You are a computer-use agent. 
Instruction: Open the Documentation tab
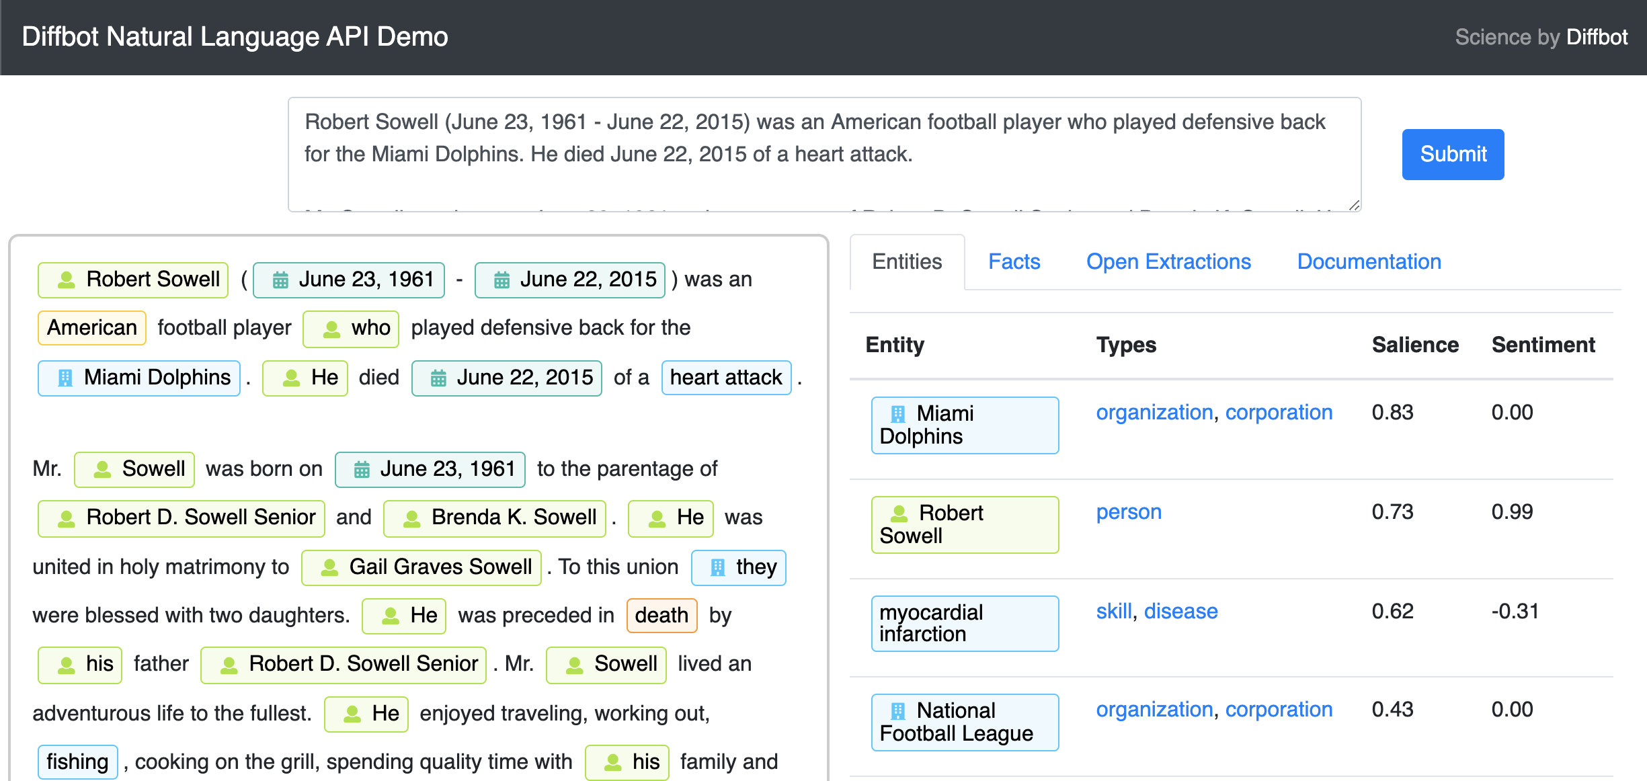(1369, 261)
